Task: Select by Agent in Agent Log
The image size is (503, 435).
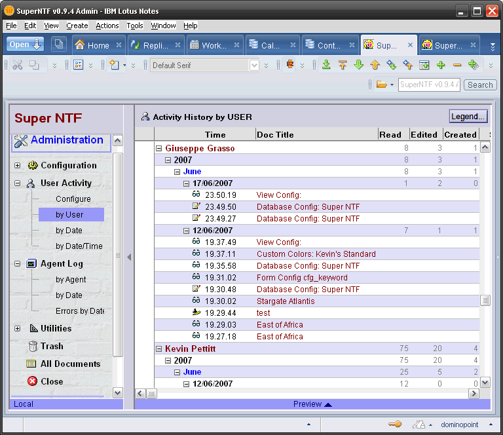Action: (x=71, y=280)
